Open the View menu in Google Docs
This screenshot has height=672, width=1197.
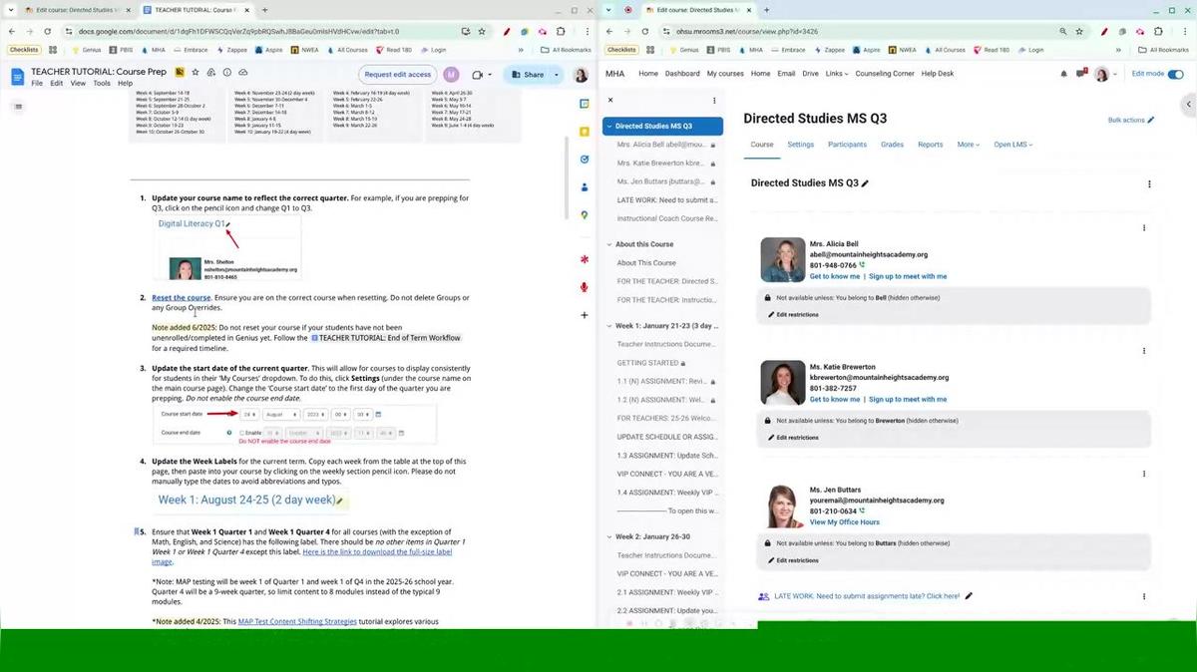[78, 84]
